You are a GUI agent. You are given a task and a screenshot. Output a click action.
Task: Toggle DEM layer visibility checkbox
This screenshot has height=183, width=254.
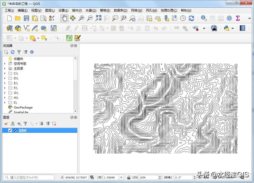[x=10, y=130]
